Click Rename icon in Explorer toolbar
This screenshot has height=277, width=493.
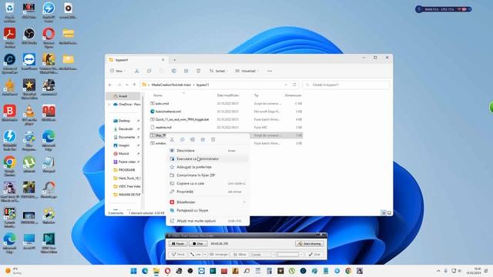point(174,71)
